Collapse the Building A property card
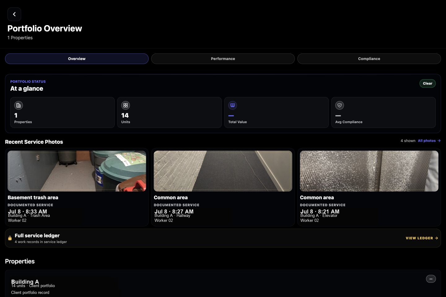 (x=431, y=279)
